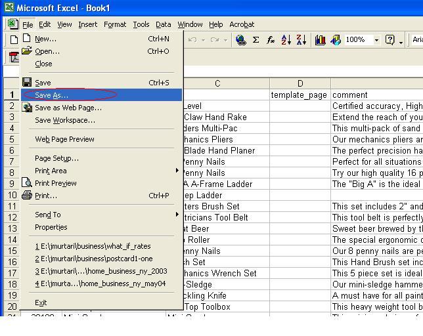Sort ascending with the A-Z icon
Screen dimensions: 423x336
coord(286,40)
